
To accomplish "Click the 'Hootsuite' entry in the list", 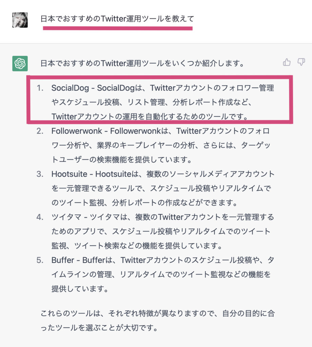I will point(65,174).
